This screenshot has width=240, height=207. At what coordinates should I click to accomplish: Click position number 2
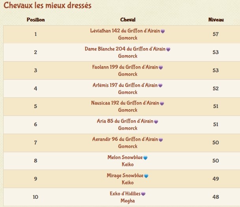pyautogui.click(x=35, y=52)
